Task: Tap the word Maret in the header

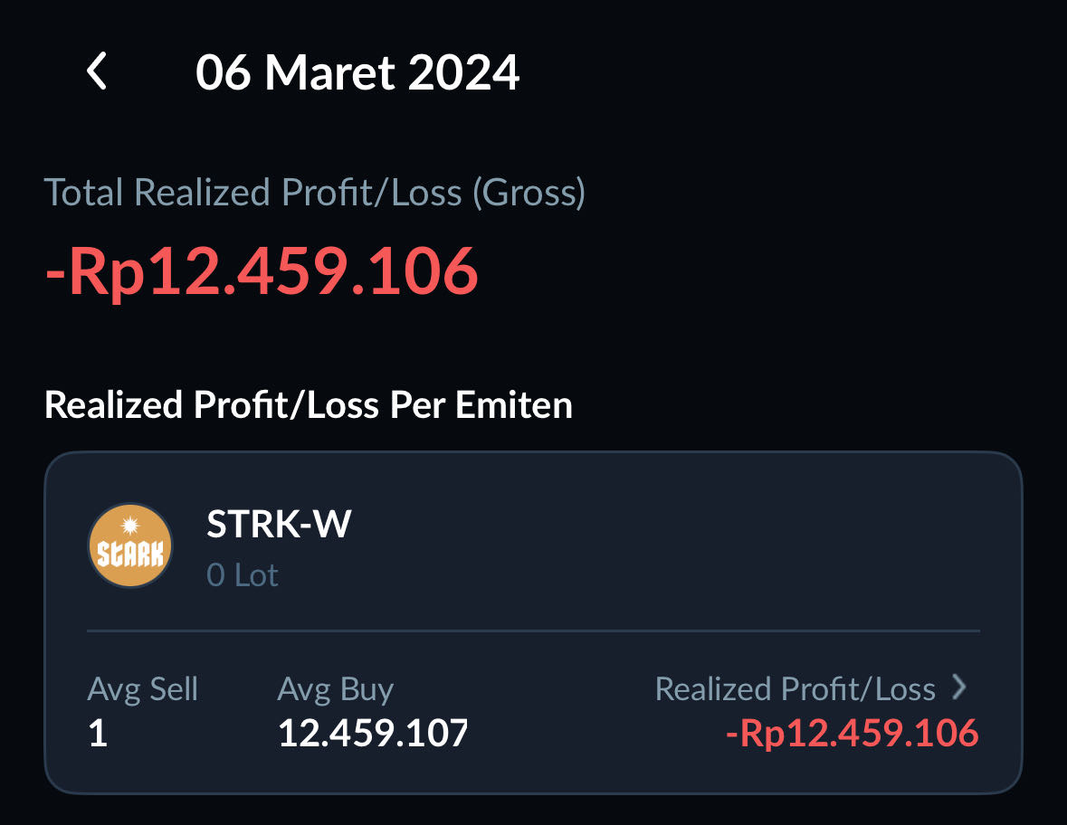Action: coord(329,72)
